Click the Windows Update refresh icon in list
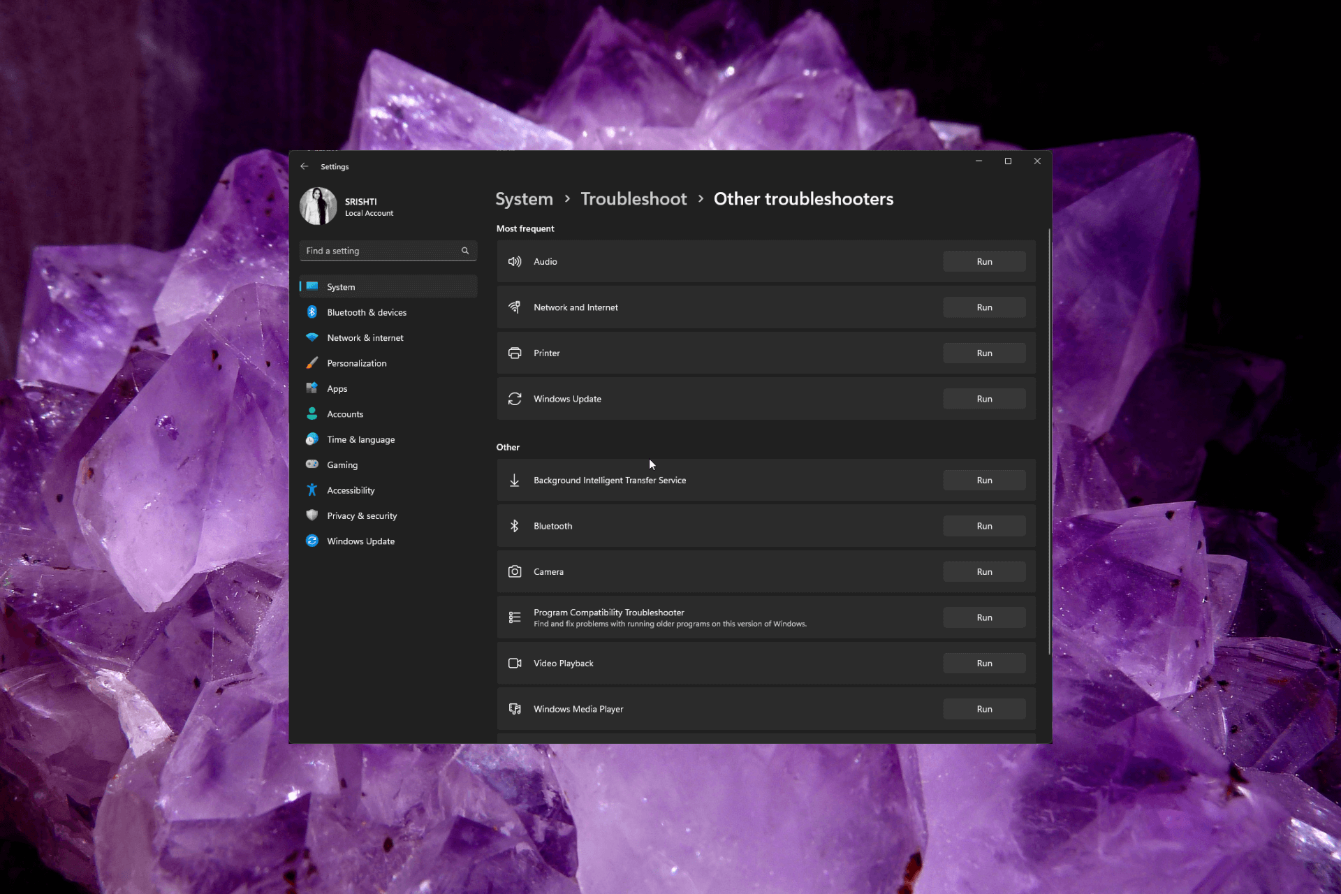Image resolution: width=1341 pixels, height=894 pixels. (515, 399)
